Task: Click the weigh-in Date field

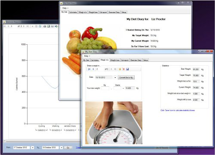Action: 104,77
